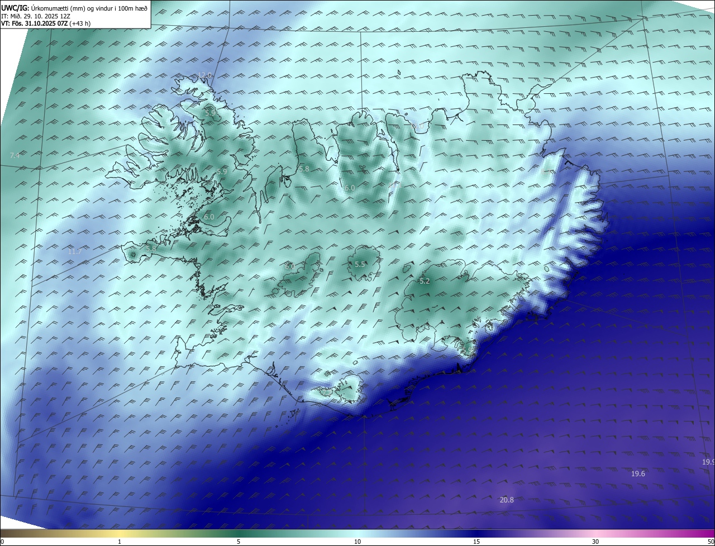Image resolution: width=715 pixels, height=546 pixels.
Task: Click the colorbar tick label '0'
Action: 2,542
